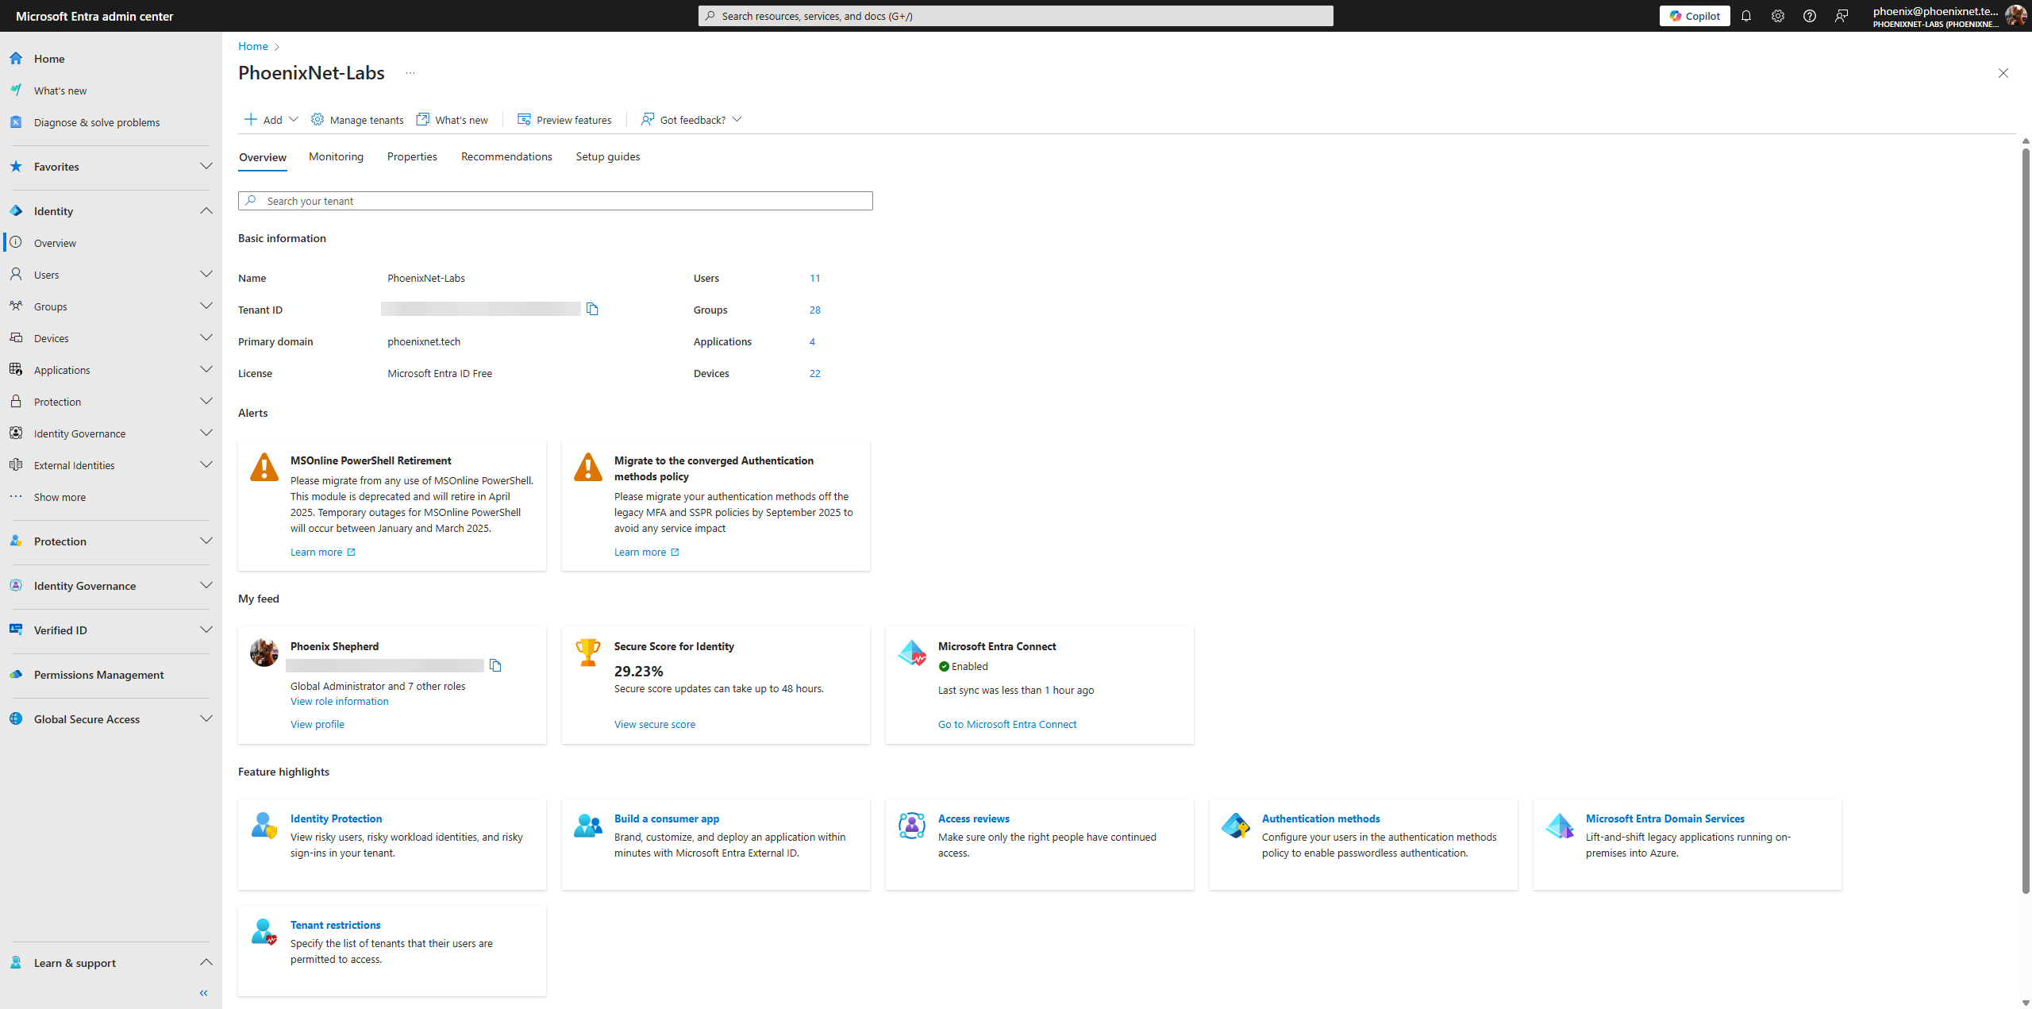The height and width of the screenshot is (1009, 2032).
Task: Select the Monitoring tab
Action: click(336, 156)
